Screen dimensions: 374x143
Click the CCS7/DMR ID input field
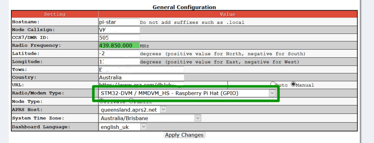pos(119,38)
